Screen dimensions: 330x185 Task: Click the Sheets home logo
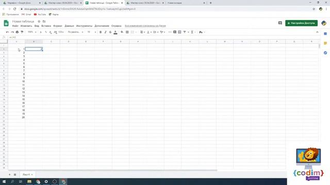tap(6, 23)
